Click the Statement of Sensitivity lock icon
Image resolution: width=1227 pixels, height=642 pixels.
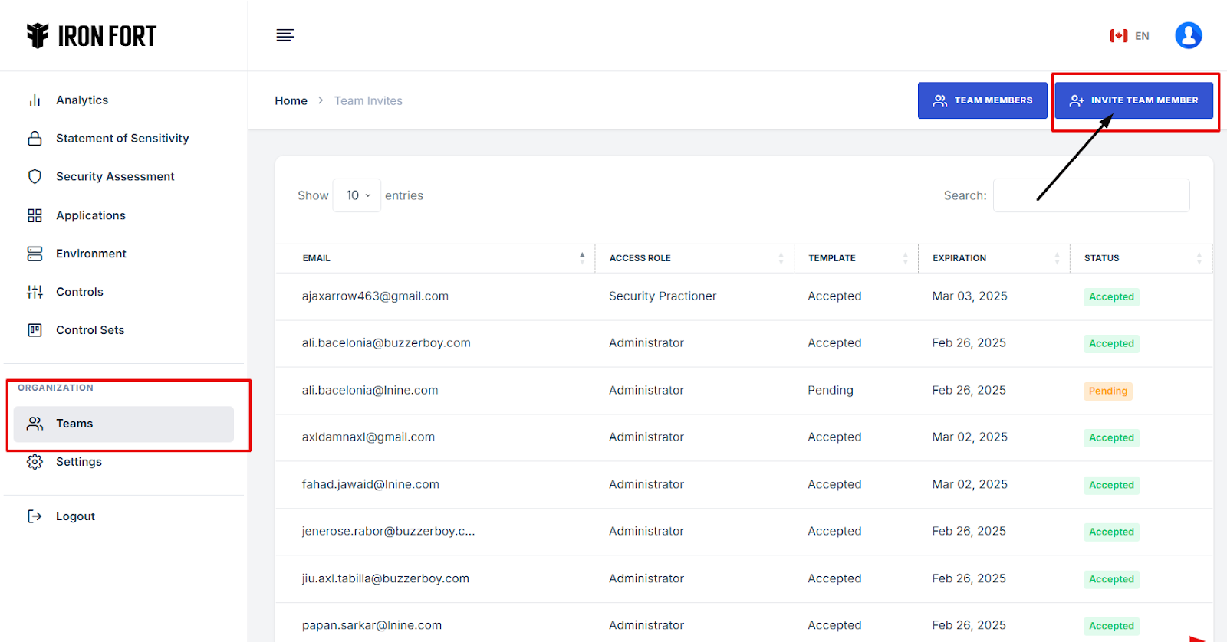click(x=35, y=139)
